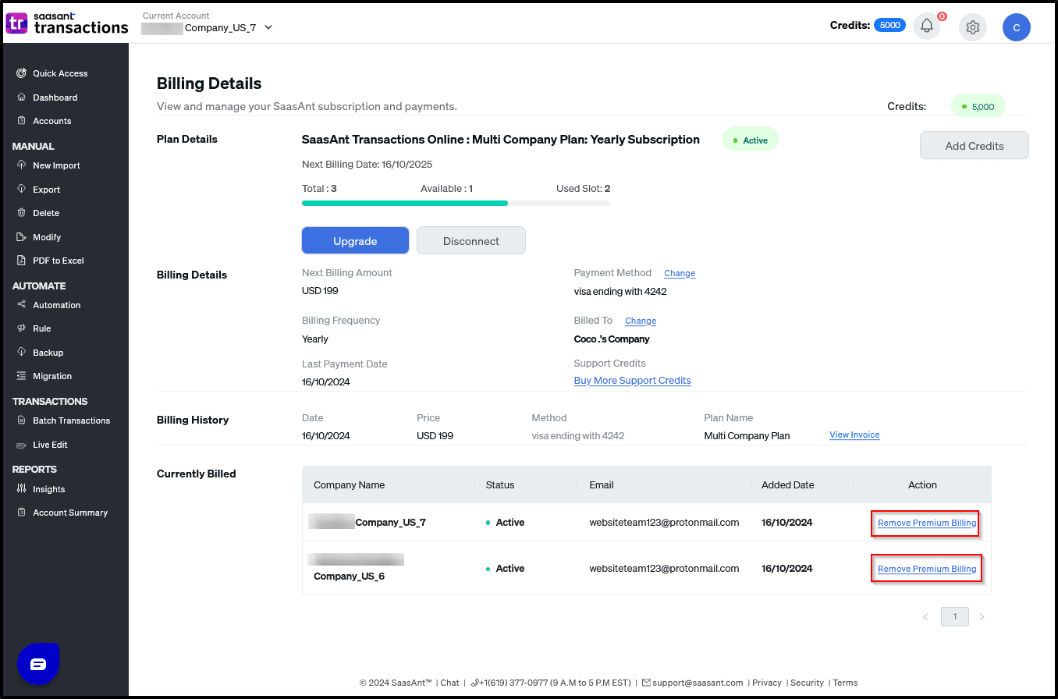
Task: Open Terms link in footer
Action: [x=845, y=683]
